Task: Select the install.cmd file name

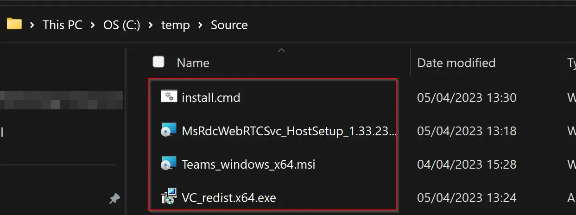Action: [x=211, y=97]
